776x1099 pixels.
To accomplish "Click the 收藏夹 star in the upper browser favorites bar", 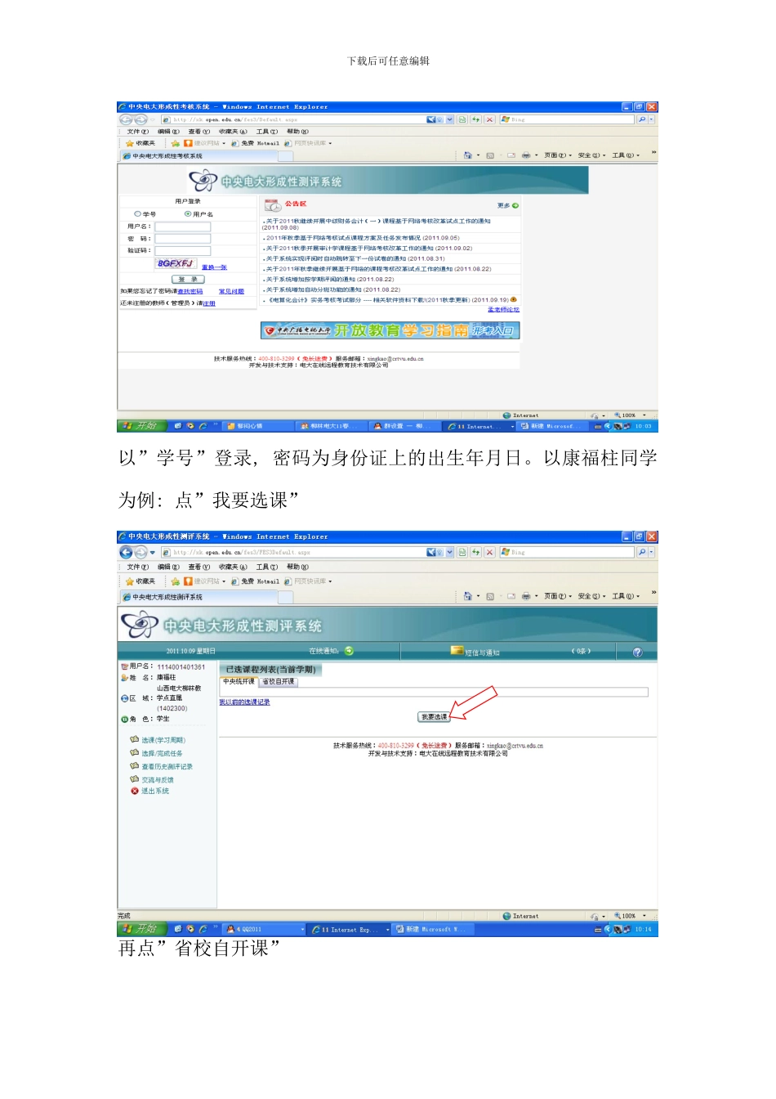I will [x=129, y=143].
